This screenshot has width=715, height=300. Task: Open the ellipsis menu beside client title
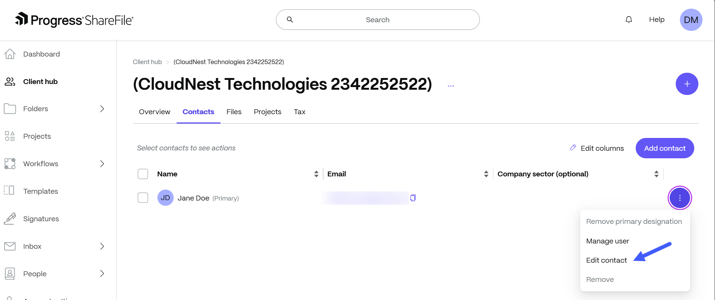click(x=451, y=86)
